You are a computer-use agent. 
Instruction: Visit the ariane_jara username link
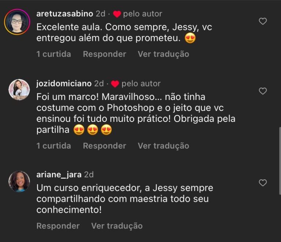pyautogui.click(x=59, y=175)
